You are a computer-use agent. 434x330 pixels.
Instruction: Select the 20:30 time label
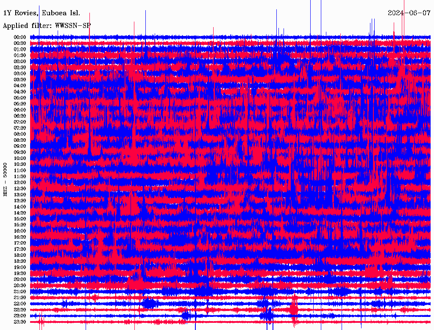click(20, 286)
